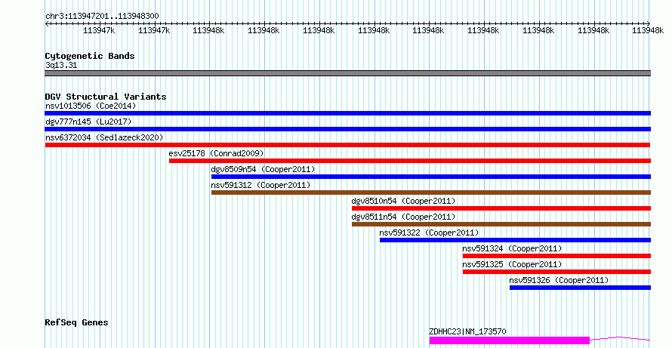Open the dgv8510n54 (Cooper2011) red bar
Viewport: 672px width, 348px height.
point(501,208)
